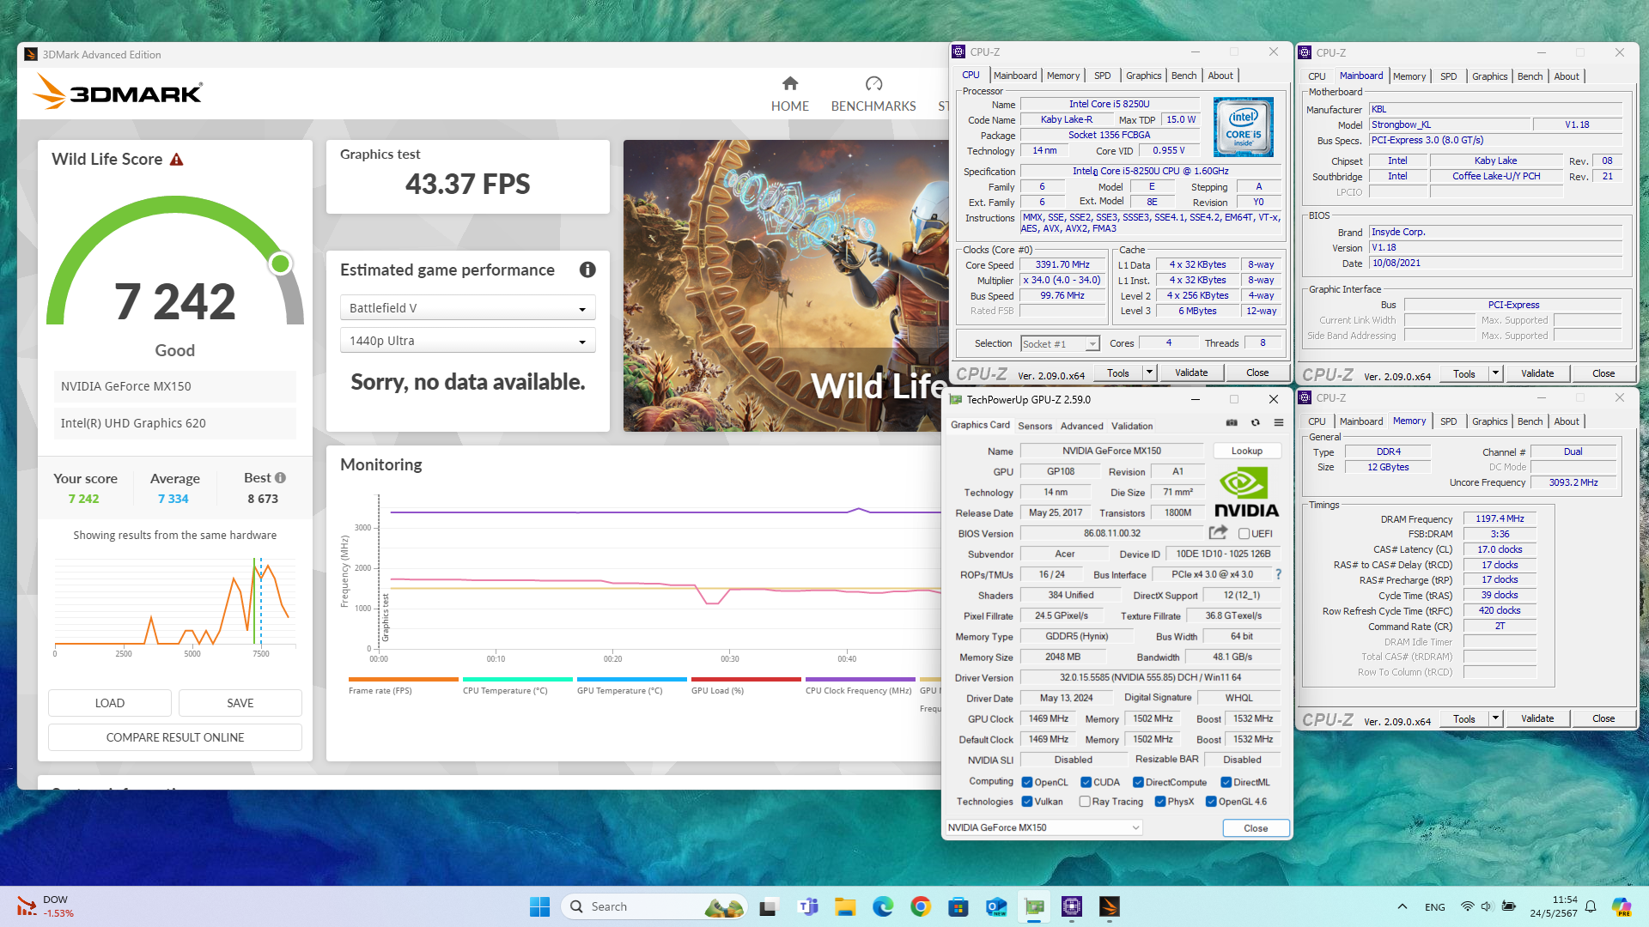The image size is (1649, 927).
Task: Expand Tools dropdown arrow in CPU-Z Mainboard window
Action: (1495, 373)
